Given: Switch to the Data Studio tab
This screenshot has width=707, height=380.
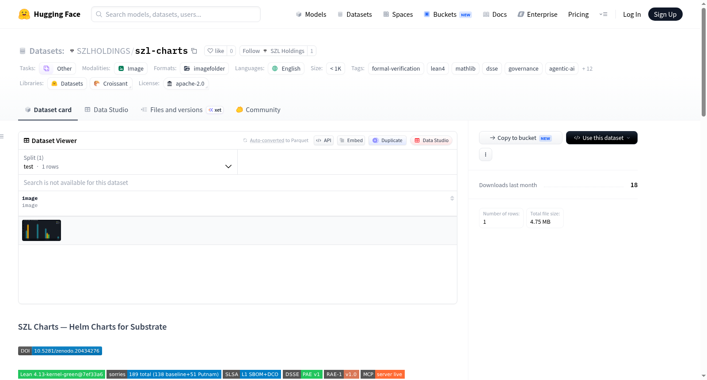Looking at the screenshot, I should 106,110.
